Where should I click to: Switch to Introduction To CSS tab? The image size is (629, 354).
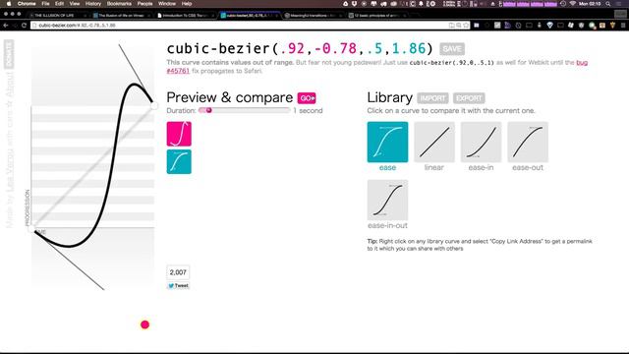[x=185, y=16]
